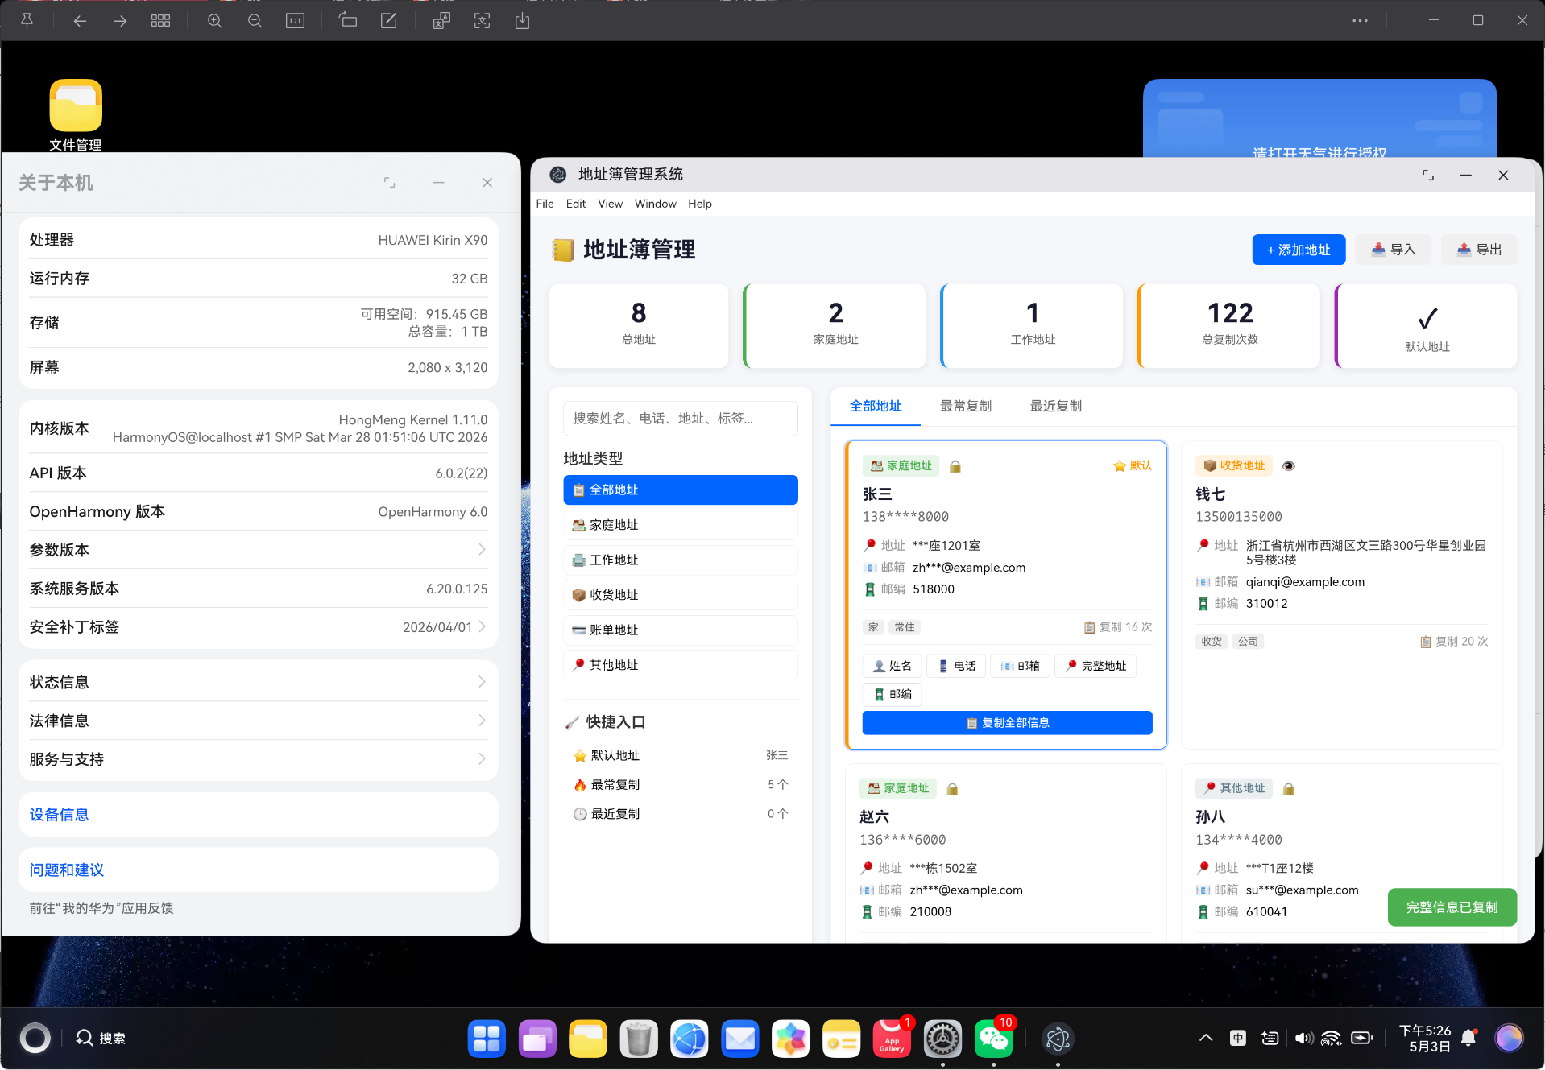Click 复制全部信息 on 张三 card
Image resolution: width=1545 pixels, height=1070 pixels.
[x=1007, y=723]
